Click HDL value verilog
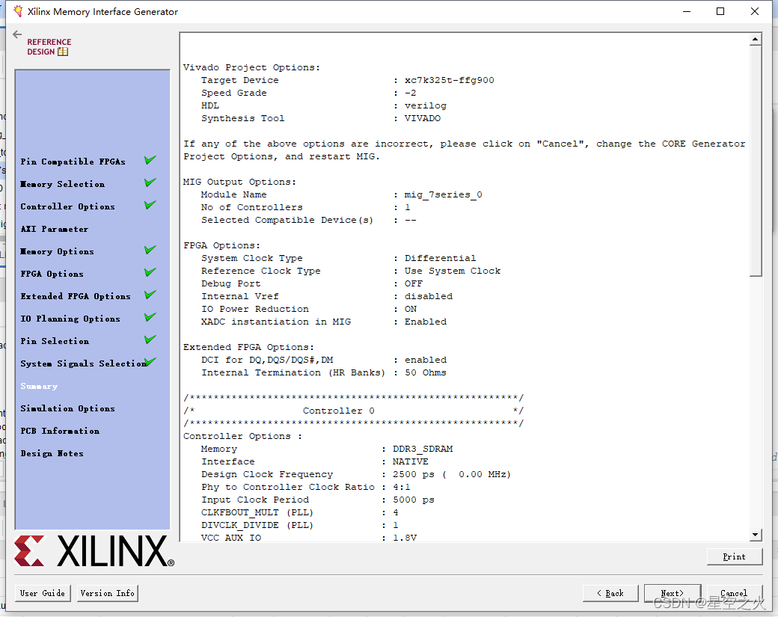The height and width of the screenshot is (617, 778). click(x=425, y=105)
